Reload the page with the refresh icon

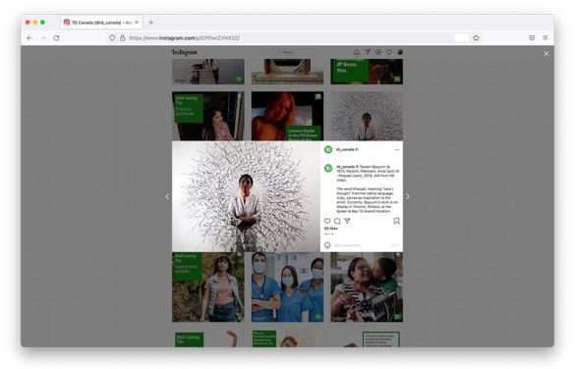(x=56, y=37)
